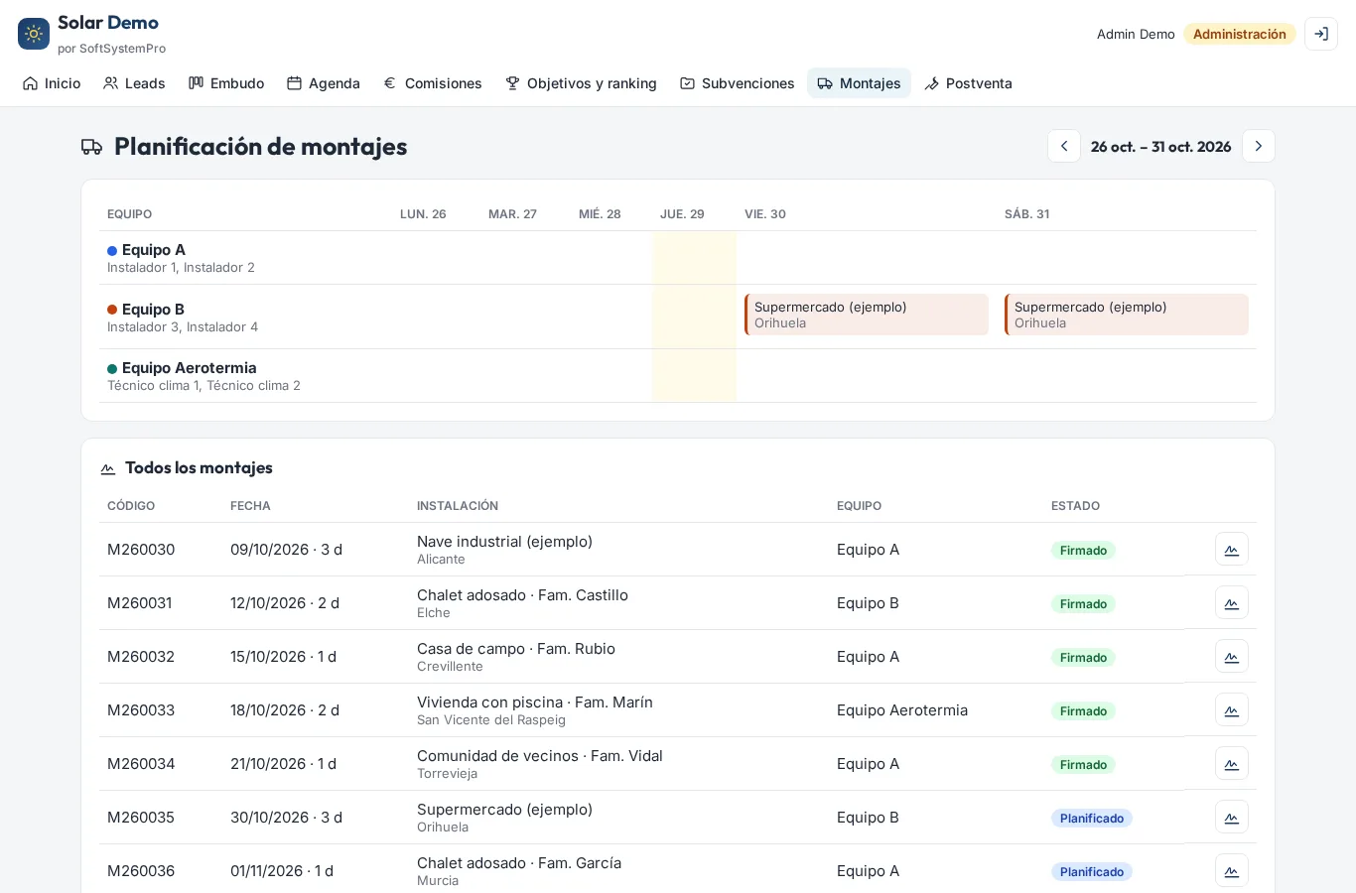1356x893 pixels.
Task: Open chart icon for M260031 row
Action: point(1232,603)
